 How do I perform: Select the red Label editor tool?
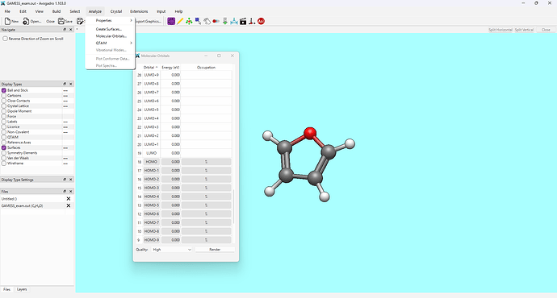261,21
